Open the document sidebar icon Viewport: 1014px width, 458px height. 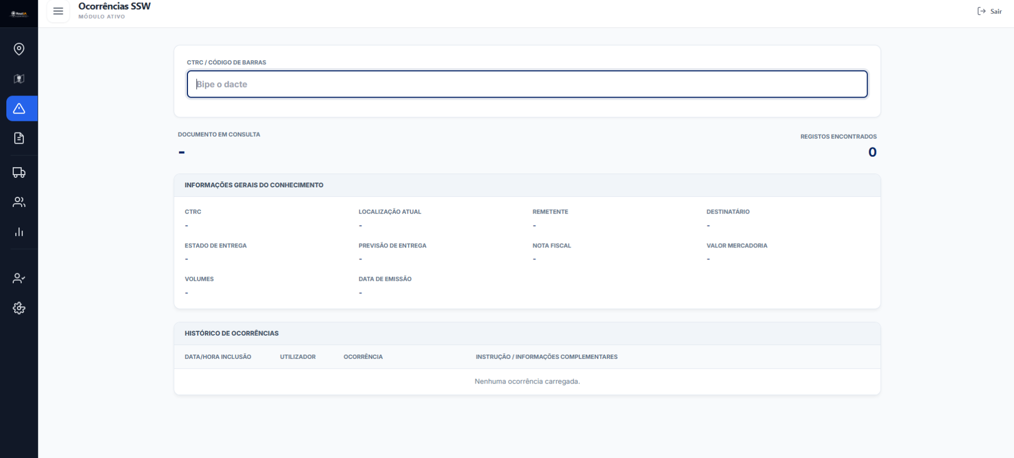click(19, 138)
